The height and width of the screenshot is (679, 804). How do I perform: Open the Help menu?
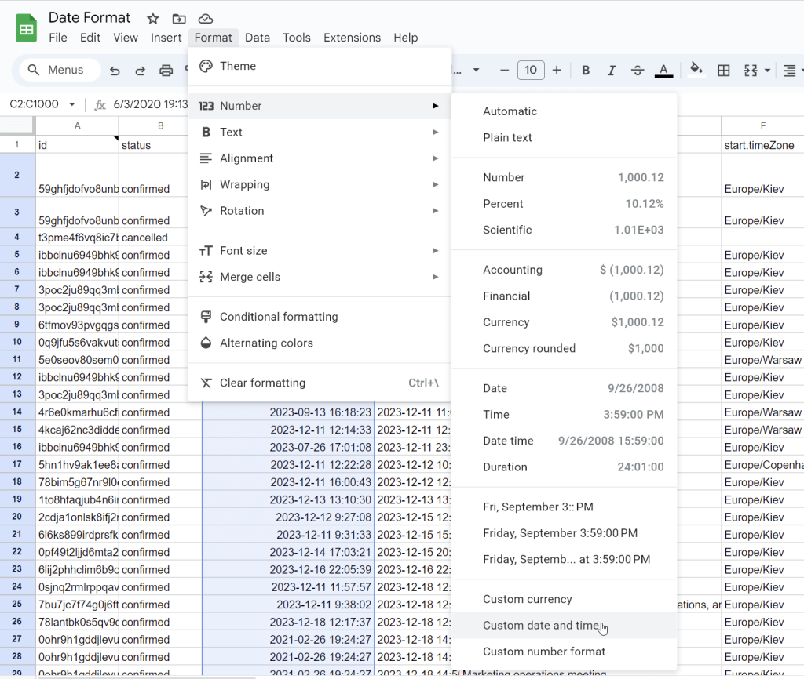(406, 38)
